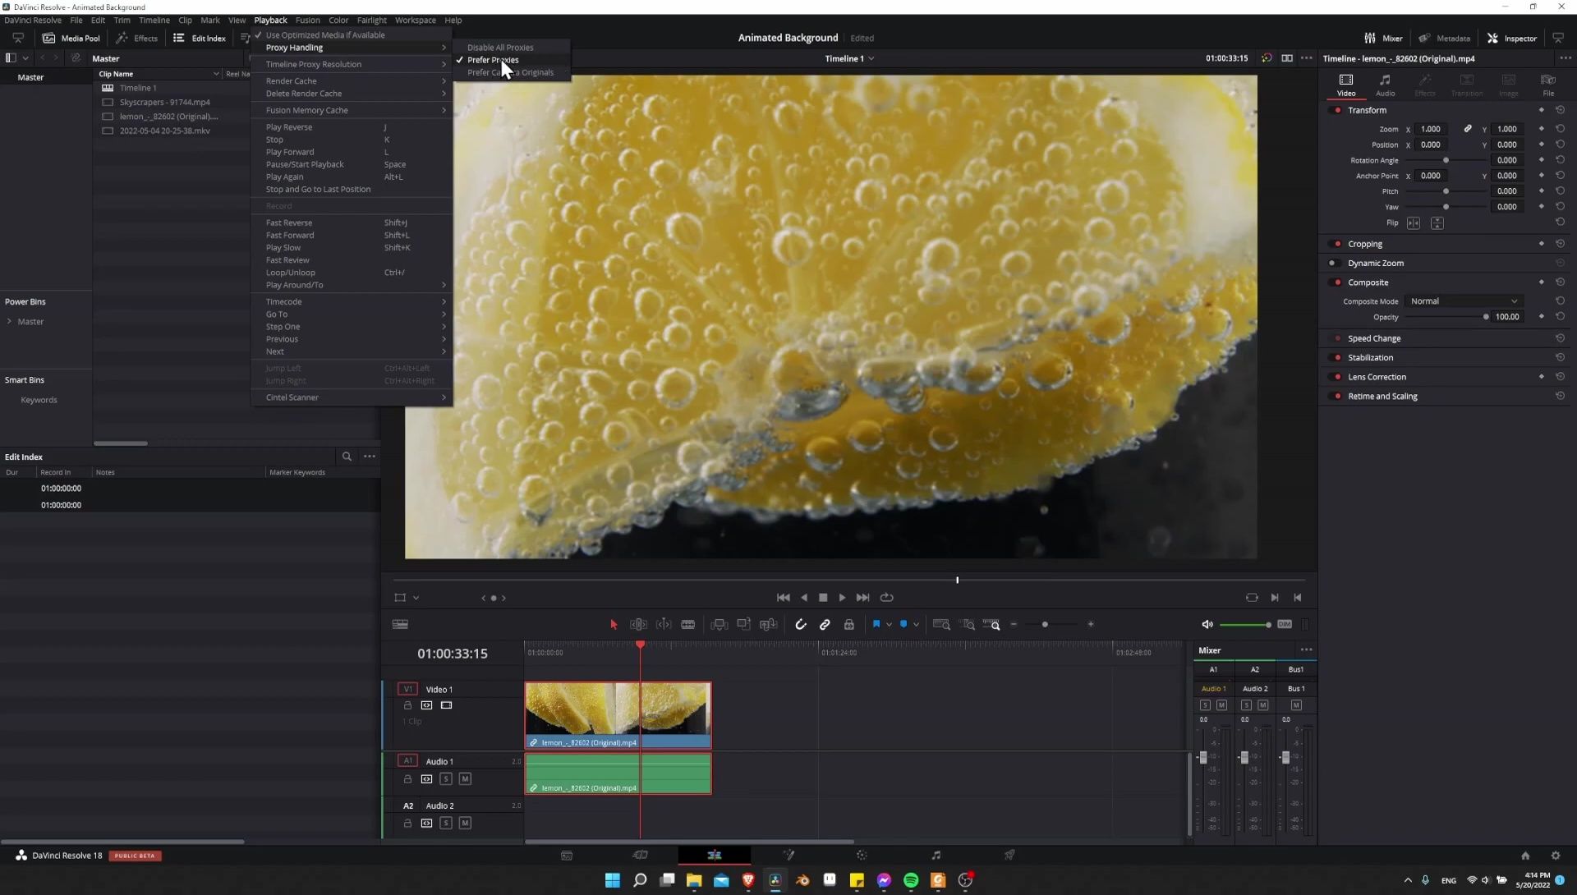The image size is (1577, 895).
Task: Switch to Inspector Audio tab
Action: pos(1385,84)
